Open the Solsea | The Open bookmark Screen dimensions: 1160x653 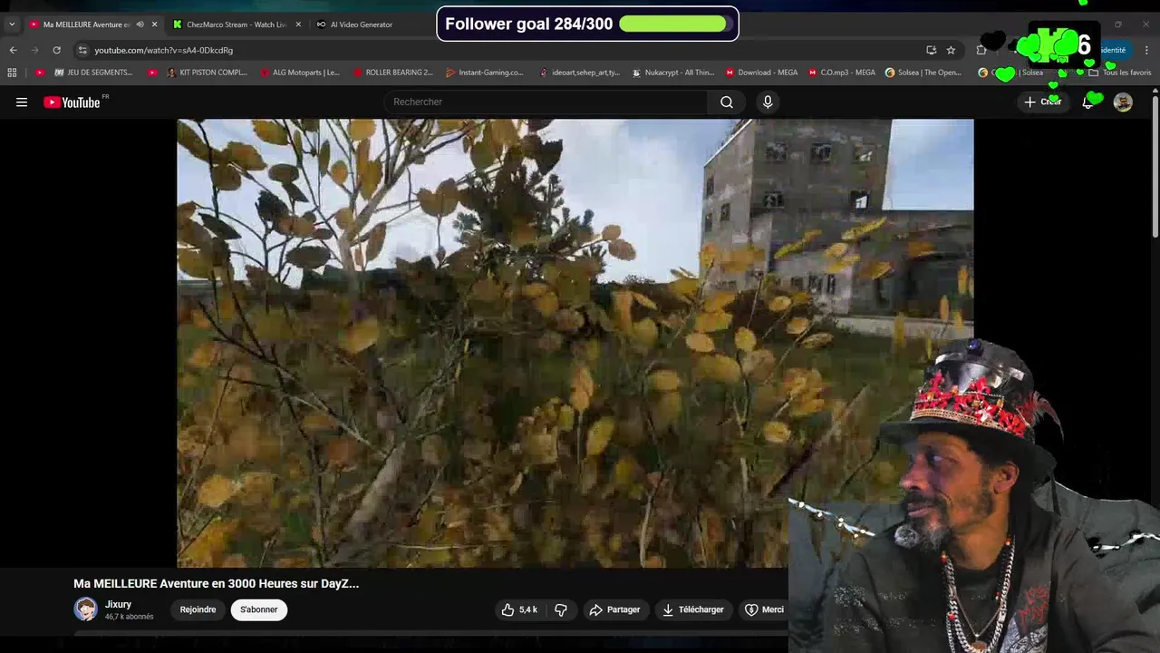click(x=923, y=73)
